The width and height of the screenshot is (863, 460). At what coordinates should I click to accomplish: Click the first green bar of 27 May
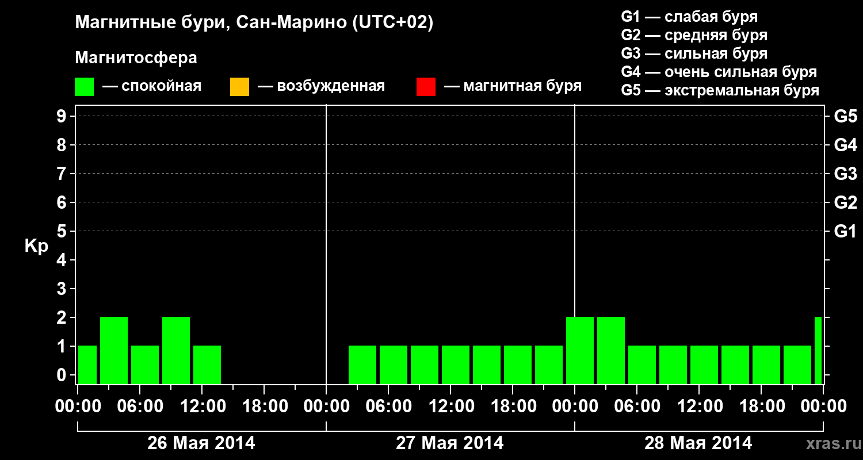(x=362, y=365)
